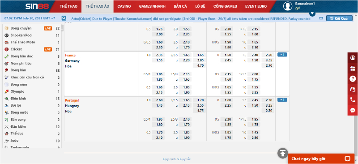Switch to the Casino tab

pos(124,6)
